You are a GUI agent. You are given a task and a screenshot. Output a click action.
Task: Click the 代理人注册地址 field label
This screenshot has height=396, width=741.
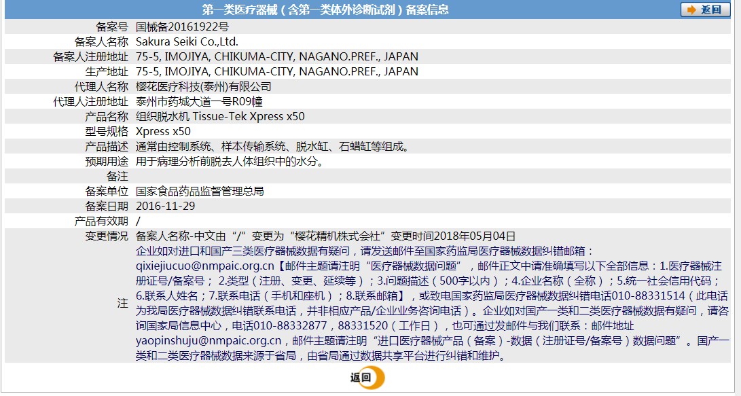(x=90, y=102)
